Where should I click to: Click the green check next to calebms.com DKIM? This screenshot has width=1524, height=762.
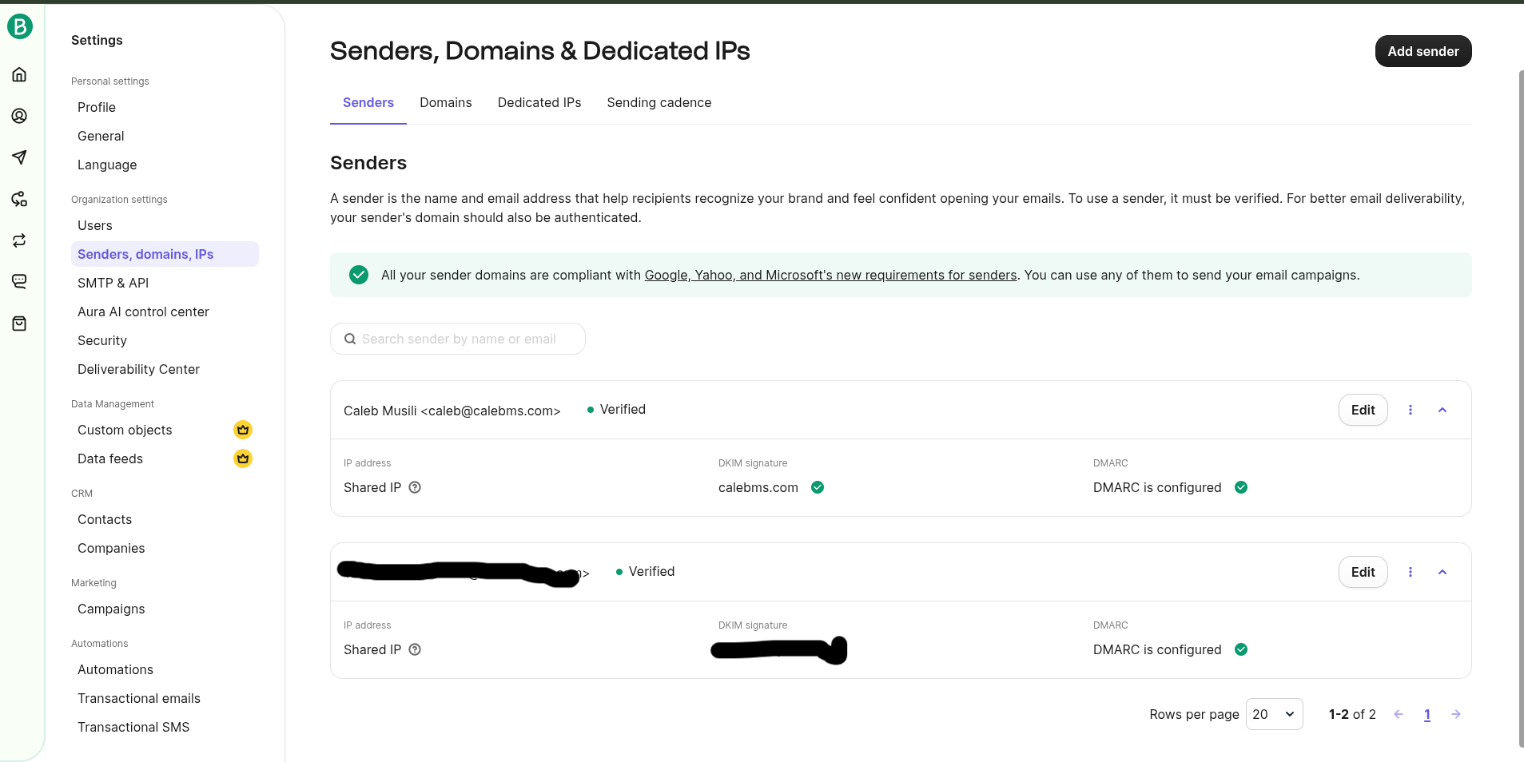(x=818, y=487)
